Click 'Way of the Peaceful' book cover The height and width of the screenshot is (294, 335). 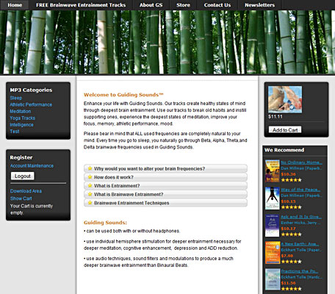273,198
